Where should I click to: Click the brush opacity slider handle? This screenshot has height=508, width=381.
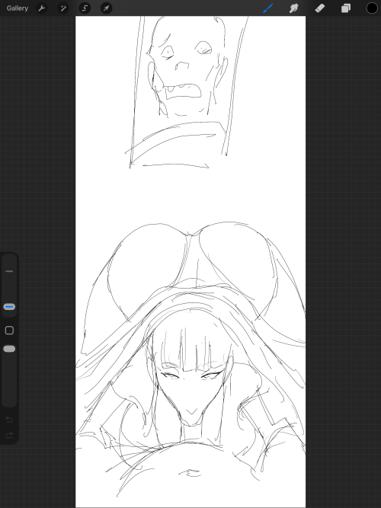[9, 349]
